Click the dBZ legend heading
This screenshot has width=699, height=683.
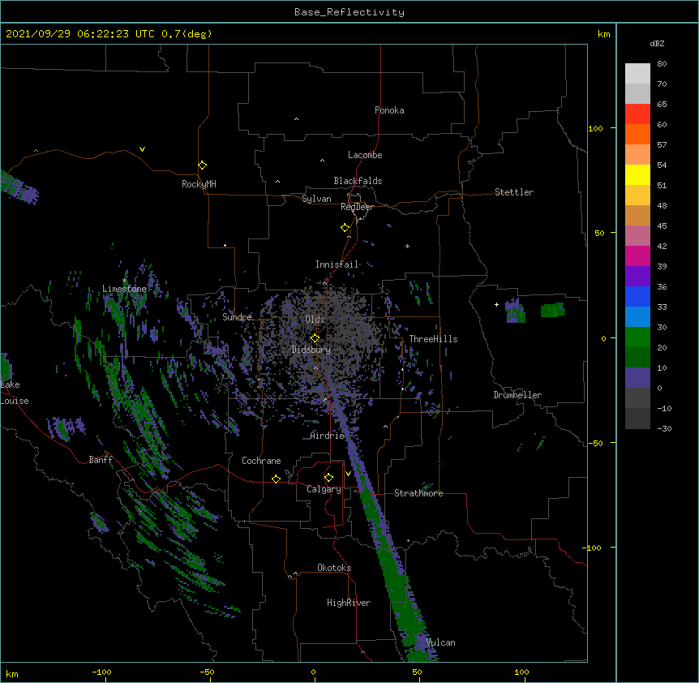(x=657, y=44)
